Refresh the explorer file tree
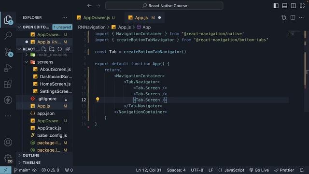 (x=60, y=49)
